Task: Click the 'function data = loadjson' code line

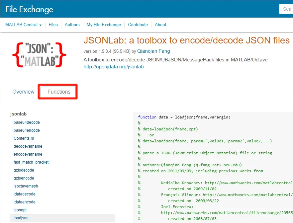Action: click(184, 117)
